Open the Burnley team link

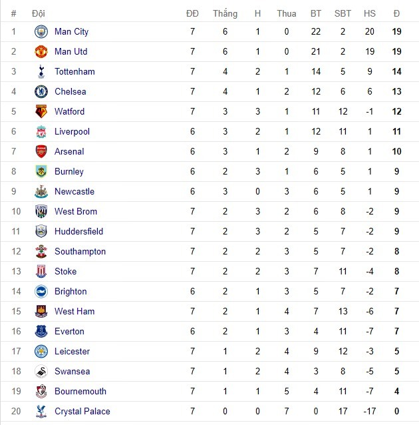click(x=69, y=171)
